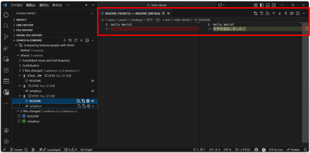The image size is (310, 153).
Task: Open Customize Layout icon in title bar
Action: (x=256, y=5)
